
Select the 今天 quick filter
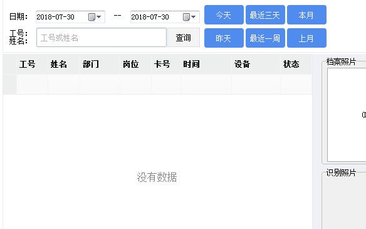pyautogui.click(x=224, y=14)
